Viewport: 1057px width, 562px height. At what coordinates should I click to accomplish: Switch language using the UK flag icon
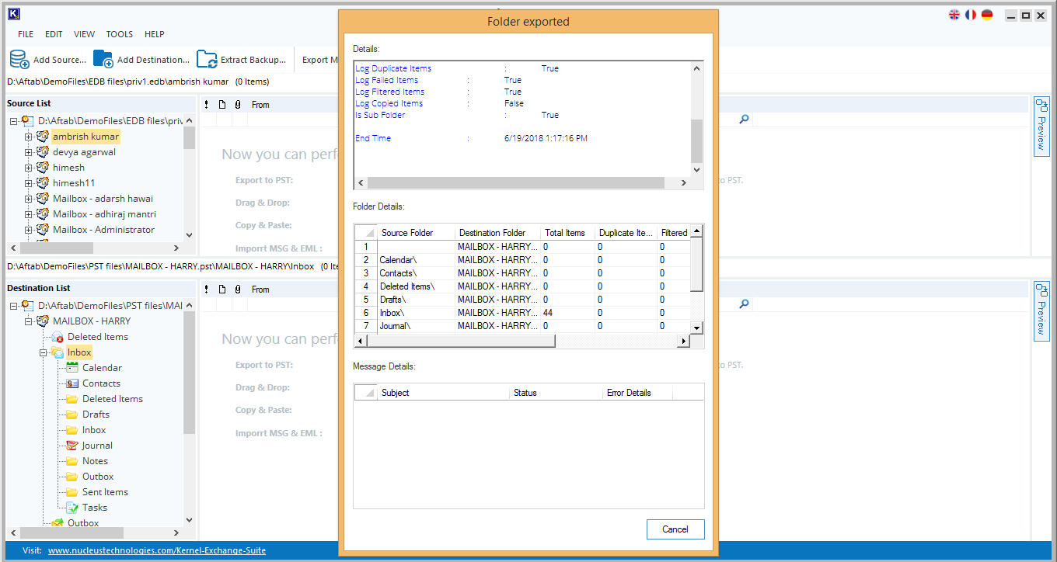click(x=954, y=15)
